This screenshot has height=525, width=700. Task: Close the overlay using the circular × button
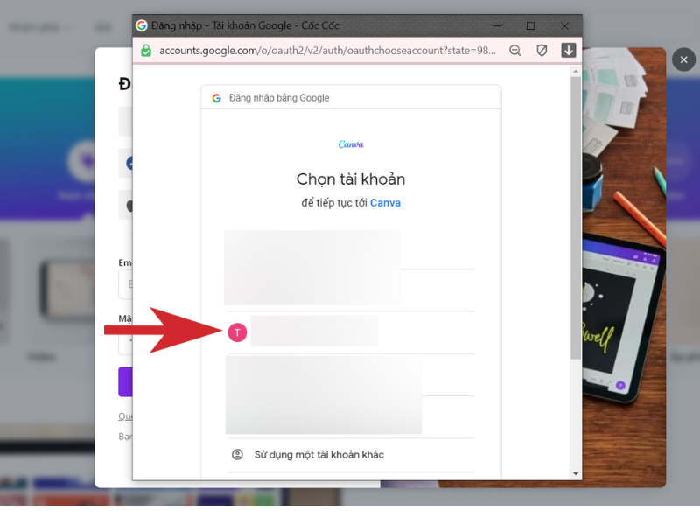coord(683,59)
